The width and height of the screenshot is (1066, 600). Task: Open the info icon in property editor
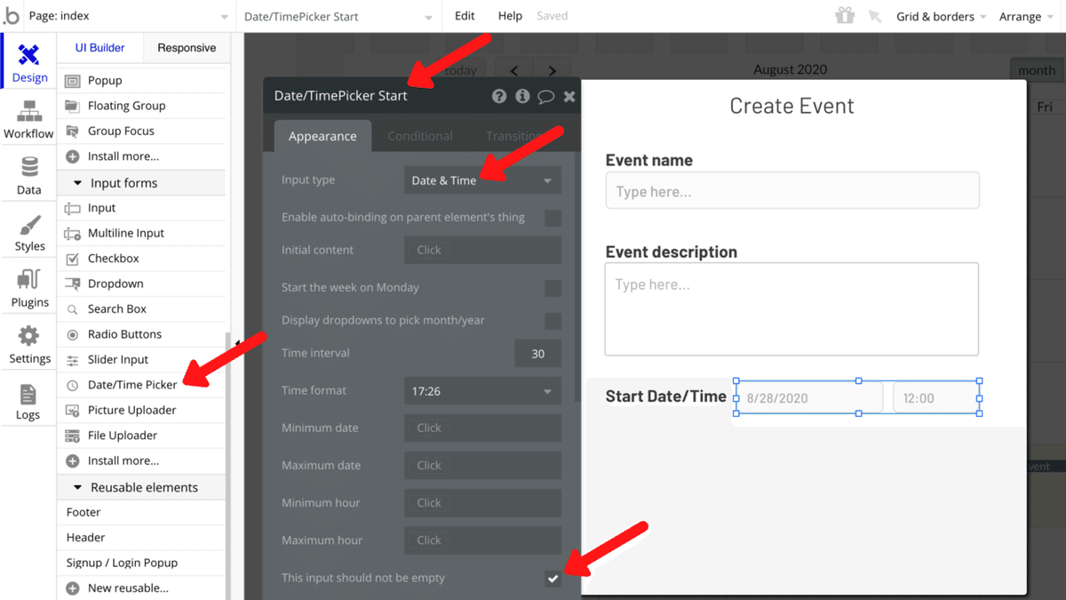522,96
